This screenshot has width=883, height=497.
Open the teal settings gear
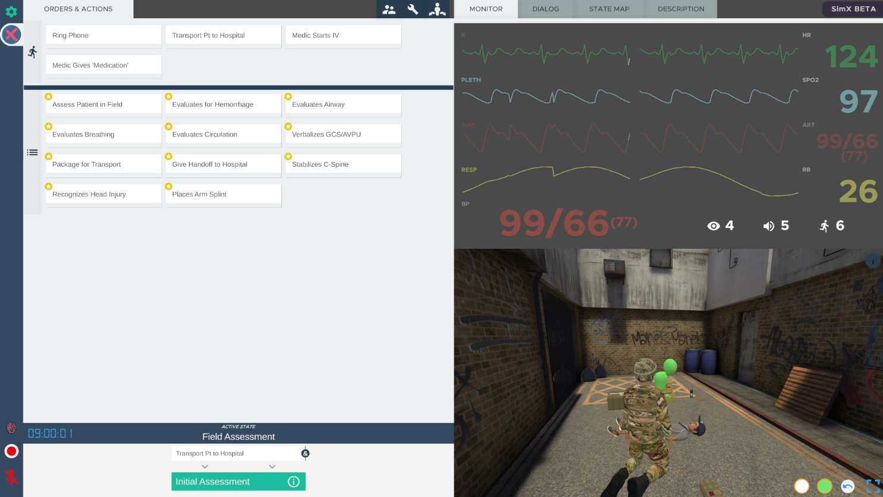[x=11, y=11]
